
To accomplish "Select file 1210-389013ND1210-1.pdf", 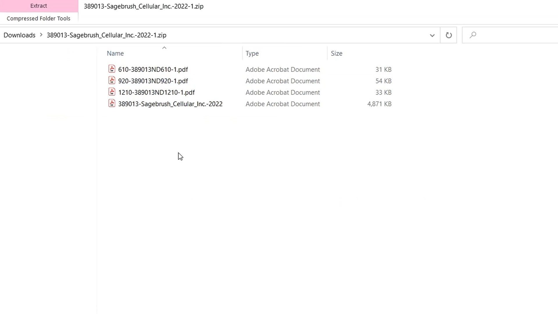I will 156,92.
